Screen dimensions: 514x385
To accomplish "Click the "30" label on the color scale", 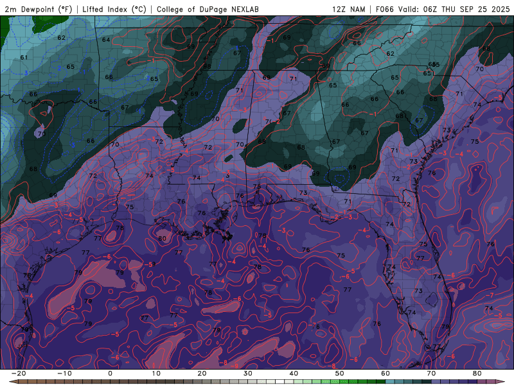I will click(x=248, y=373).
